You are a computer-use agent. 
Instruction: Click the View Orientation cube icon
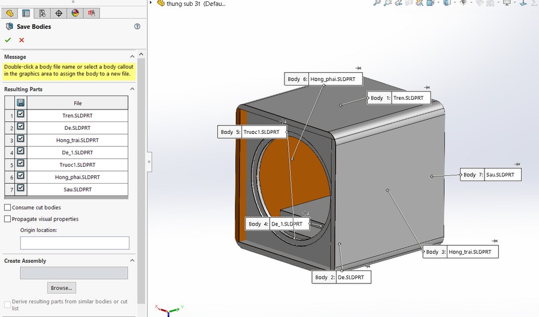point(431,3)
